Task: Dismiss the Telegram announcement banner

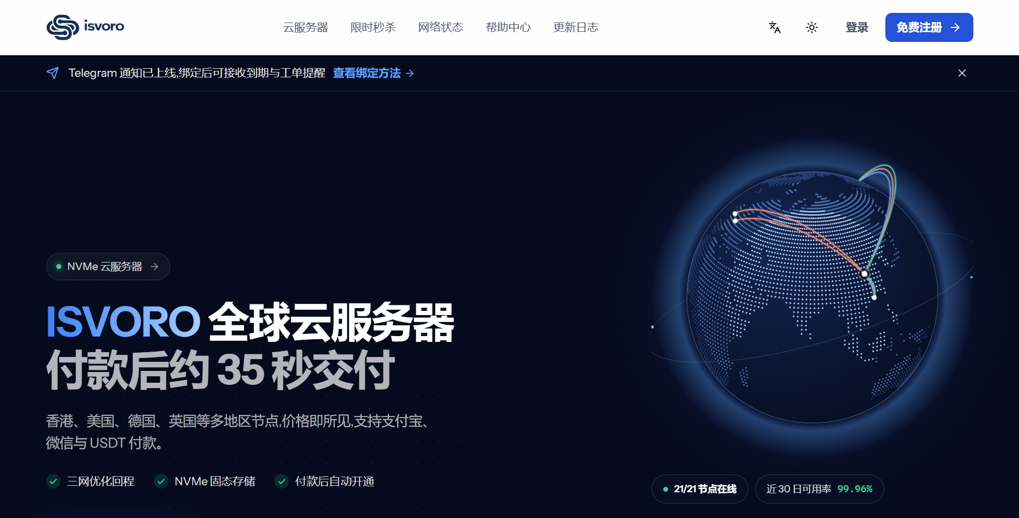Action: pos(962,73)
